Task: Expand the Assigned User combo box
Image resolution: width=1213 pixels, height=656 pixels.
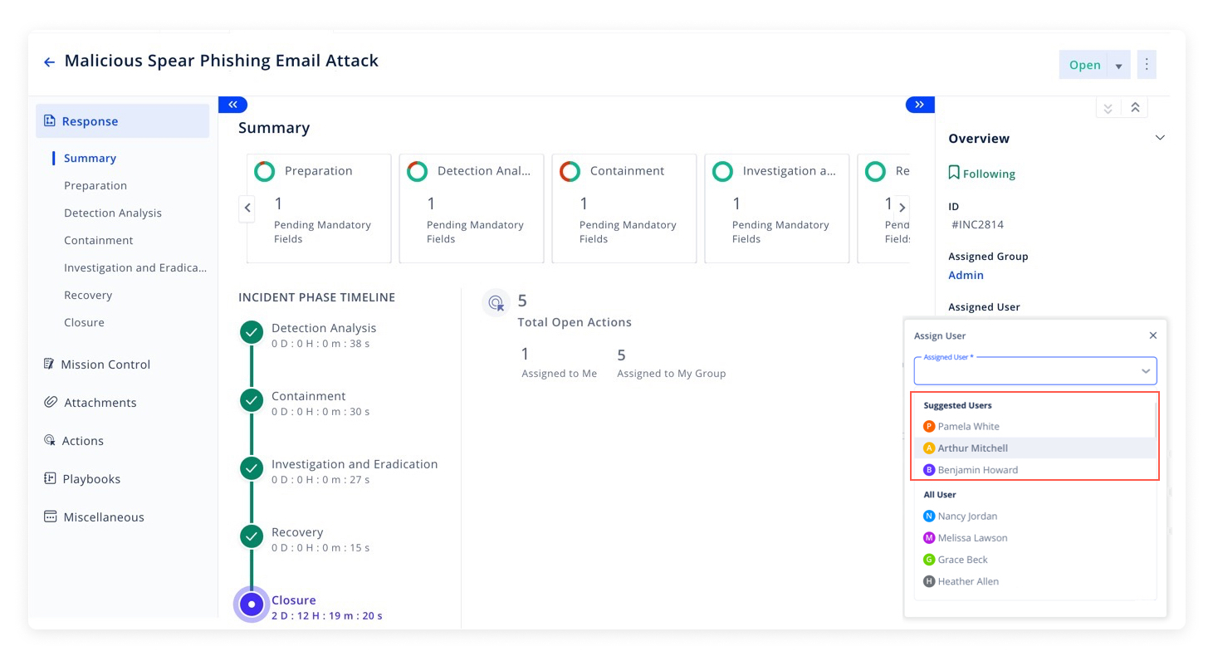Action: pos(1145,371)
